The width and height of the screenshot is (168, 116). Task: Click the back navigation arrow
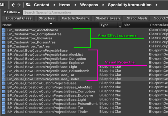point(13,5)
